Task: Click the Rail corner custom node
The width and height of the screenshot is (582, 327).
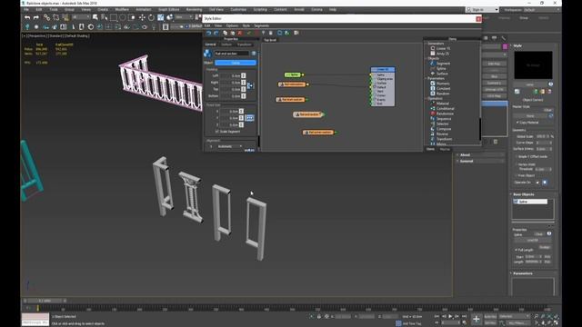Action: [318, 133]
